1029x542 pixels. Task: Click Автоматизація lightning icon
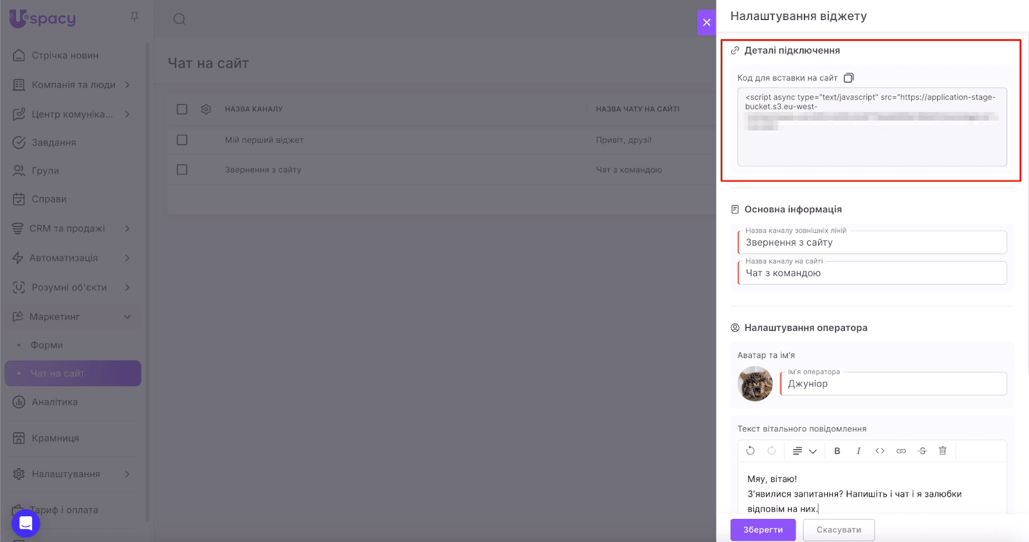[18, 258]
